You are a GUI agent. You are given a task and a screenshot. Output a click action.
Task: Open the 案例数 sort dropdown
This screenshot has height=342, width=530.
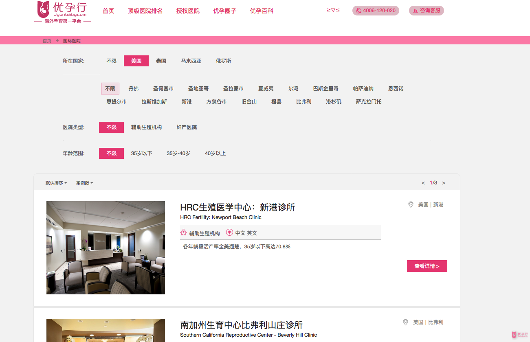pyautogui.click(x=85, y=183)
